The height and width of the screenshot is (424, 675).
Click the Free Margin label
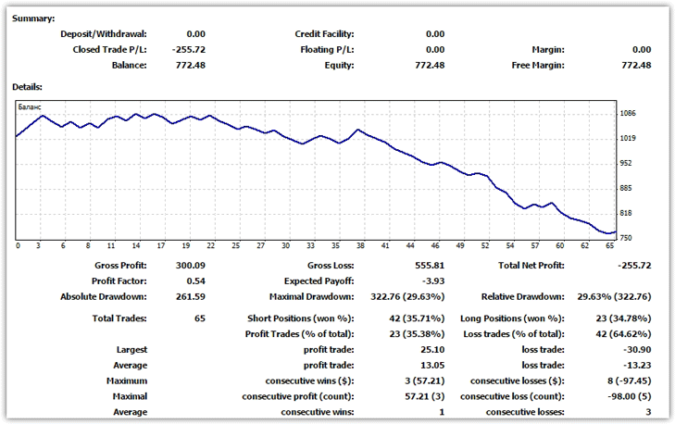537,66
